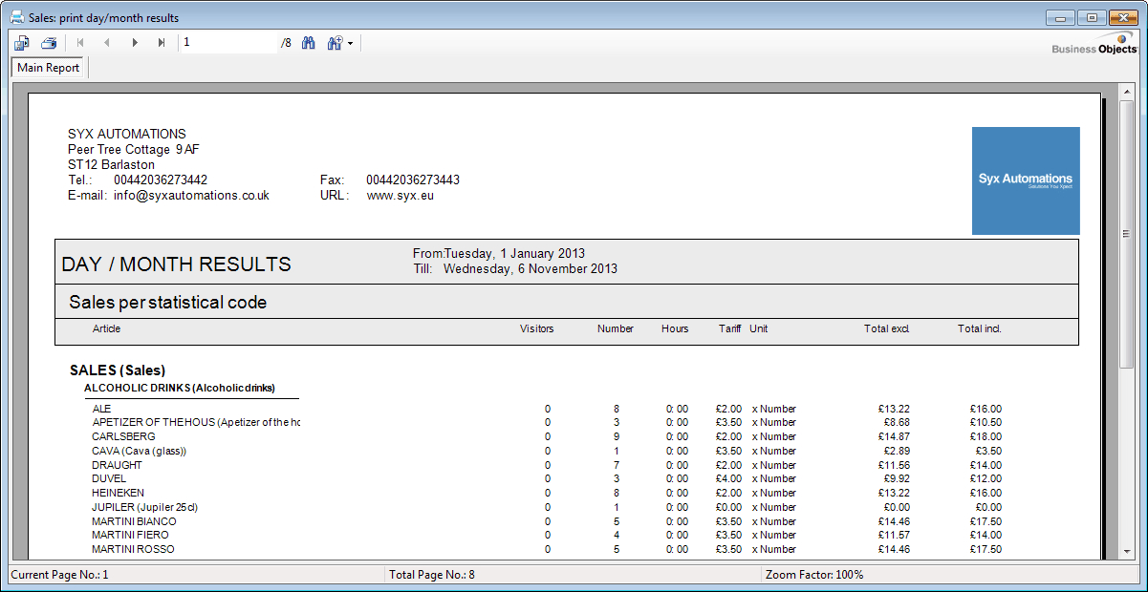Viewport: 1148px width, 592px height.
Task: Click the Print Report icon
Action: [47, 42]
